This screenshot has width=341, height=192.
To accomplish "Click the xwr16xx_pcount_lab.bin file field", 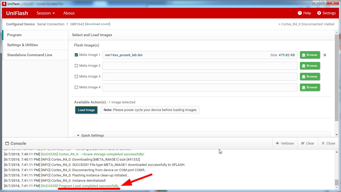I will coord(200,55).
